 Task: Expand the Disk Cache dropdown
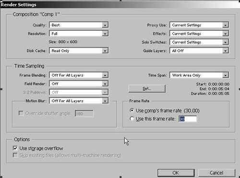79,51
